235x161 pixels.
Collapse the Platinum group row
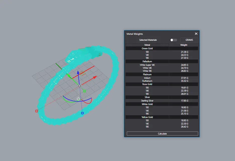[147, 74]
